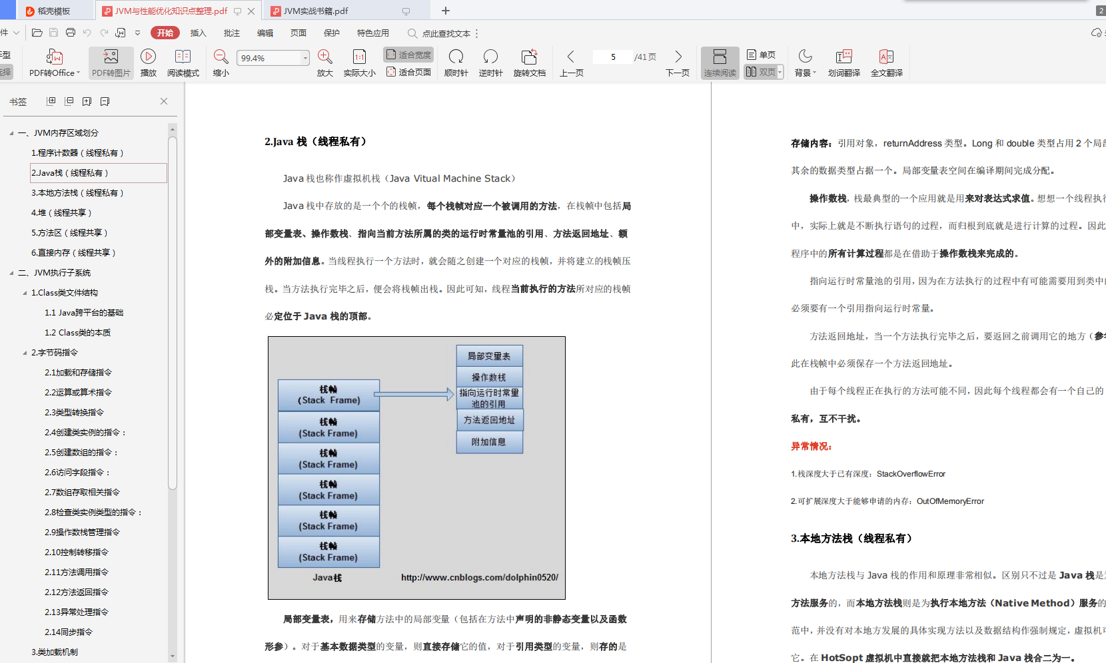Click bookmark scrollbar down arrow
Viewport: 1106px width, 663px height.
(173, 656)
